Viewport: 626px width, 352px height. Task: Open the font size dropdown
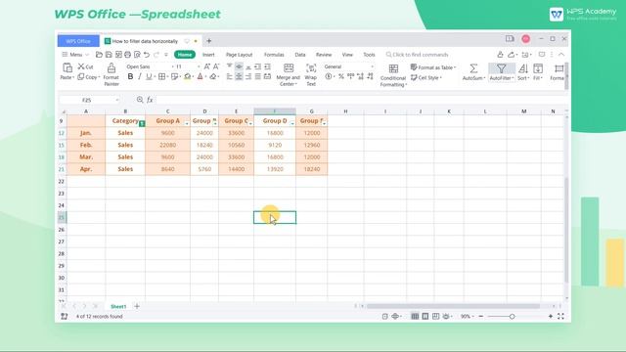pos(199,66)
